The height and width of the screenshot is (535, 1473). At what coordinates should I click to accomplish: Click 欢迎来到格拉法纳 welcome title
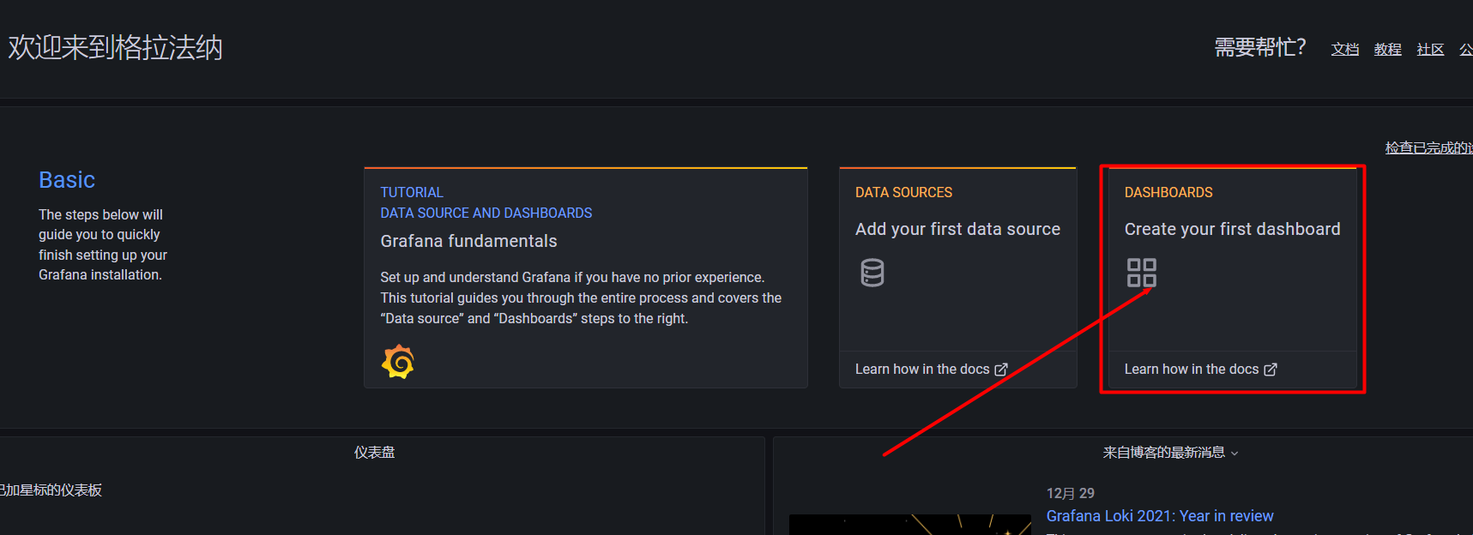115,47
